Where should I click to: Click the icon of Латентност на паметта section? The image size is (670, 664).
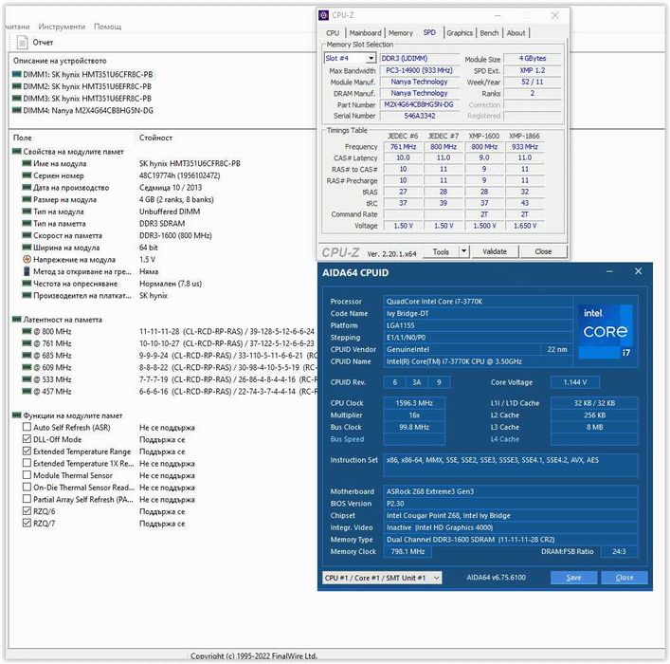click(x=17, y=319)
